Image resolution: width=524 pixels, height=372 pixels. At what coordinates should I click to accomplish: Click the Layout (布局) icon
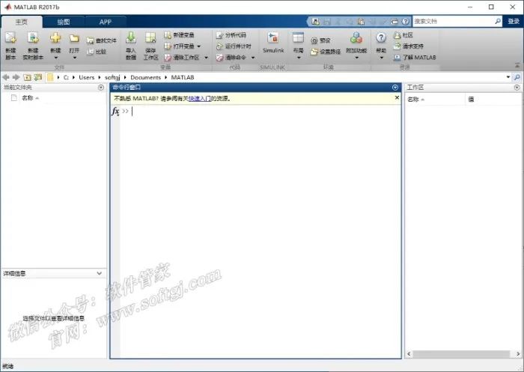298,37
